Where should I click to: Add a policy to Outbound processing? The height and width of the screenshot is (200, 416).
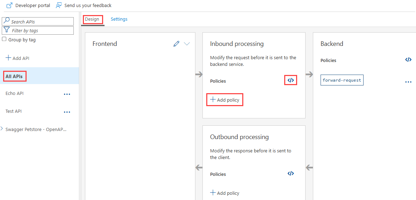click(225, 193)
